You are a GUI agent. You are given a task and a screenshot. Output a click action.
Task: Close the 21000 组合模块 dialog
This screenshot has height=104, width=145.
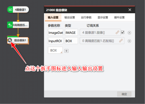[130, 10]
